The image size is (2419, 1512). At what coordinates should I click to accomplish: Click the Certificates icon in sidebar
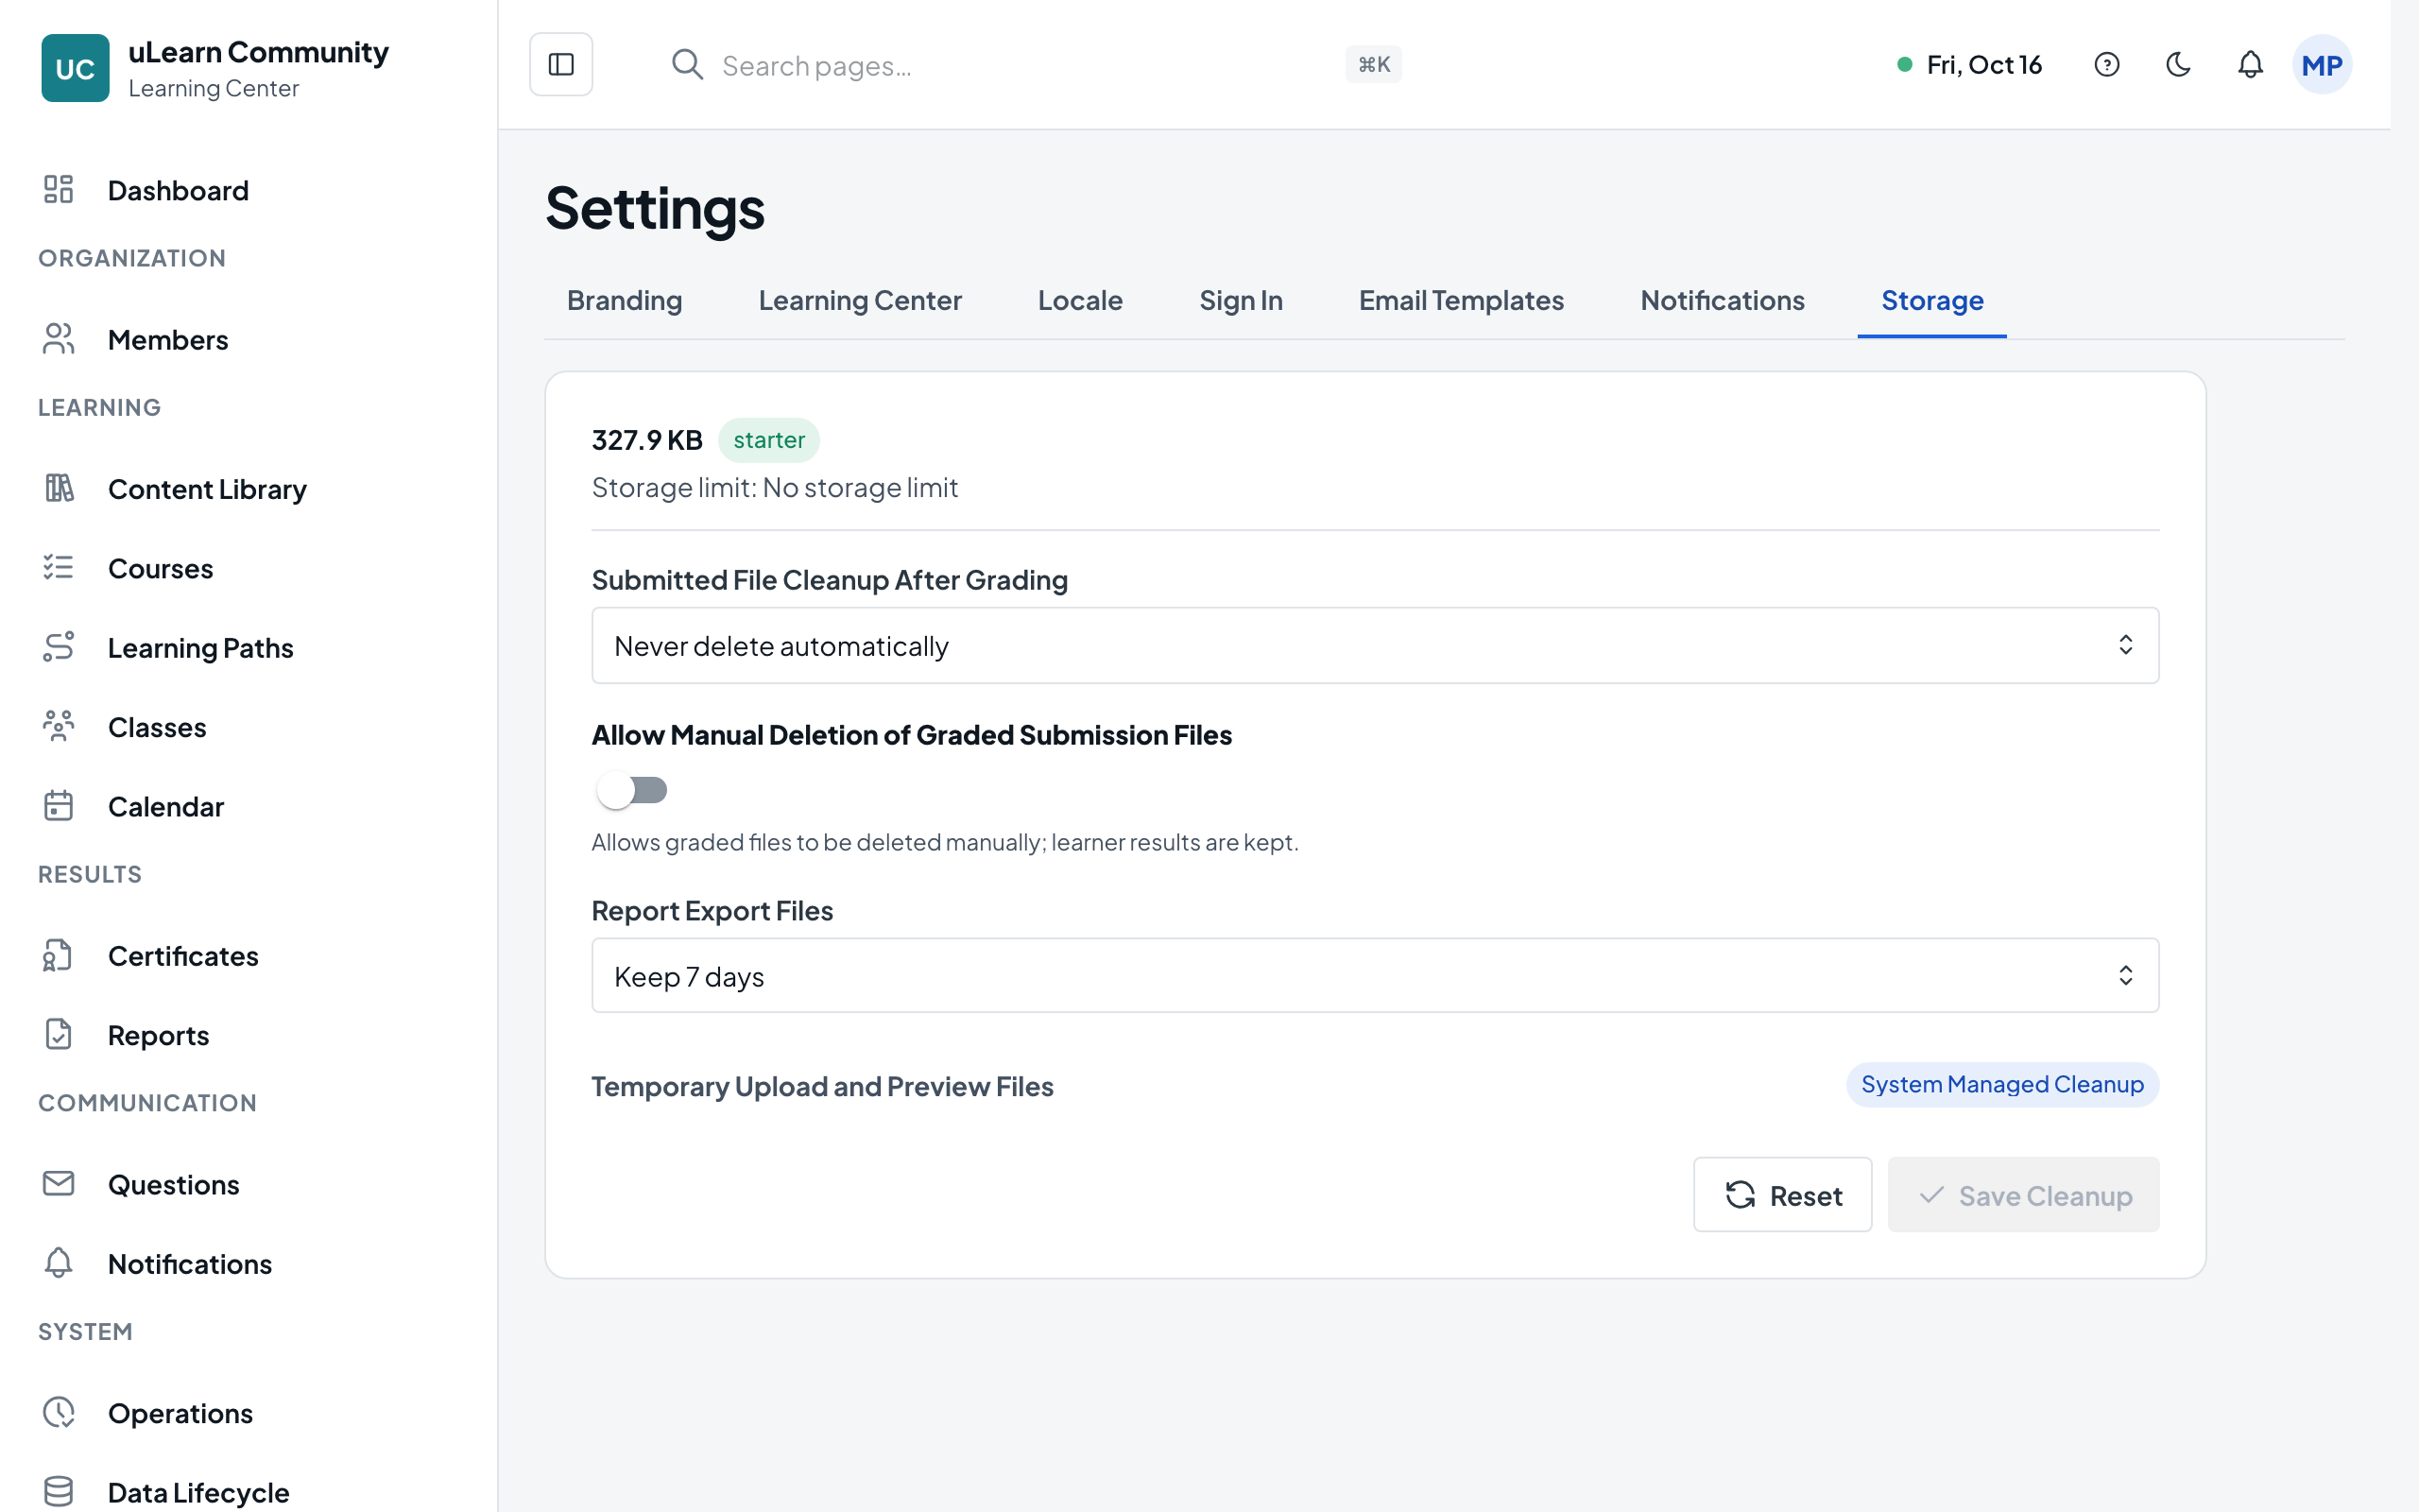click(58, 955)
